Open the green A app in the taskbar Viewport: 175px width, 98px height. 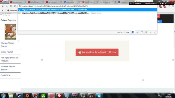(43, 96)
